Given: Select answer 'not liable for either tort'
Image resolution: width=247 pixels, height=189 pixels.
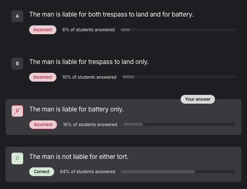Looking at the screenshot, I should 79,157.
